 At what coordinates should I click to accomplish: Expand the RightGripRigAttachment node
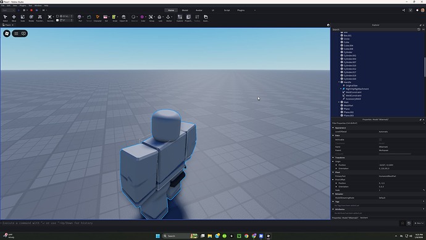tap(341, 88)
